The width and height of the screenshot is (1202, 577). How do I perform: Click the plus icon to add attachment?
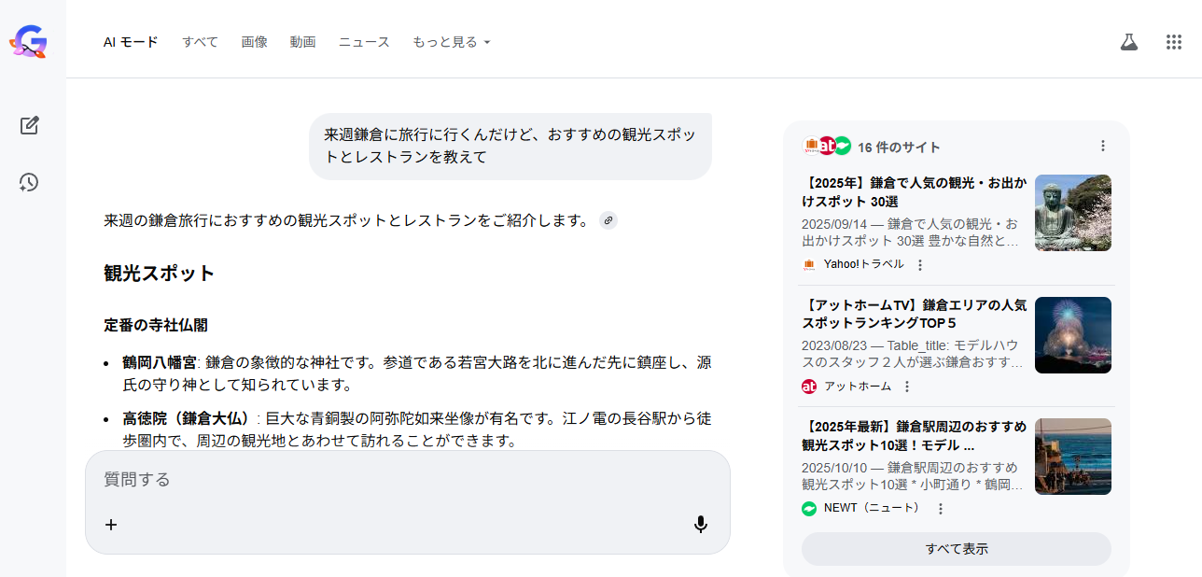point(111,525)
